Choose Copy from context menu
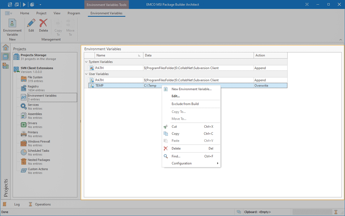The width and height of the screenshot is (345, 216). (x=191, y=134)
